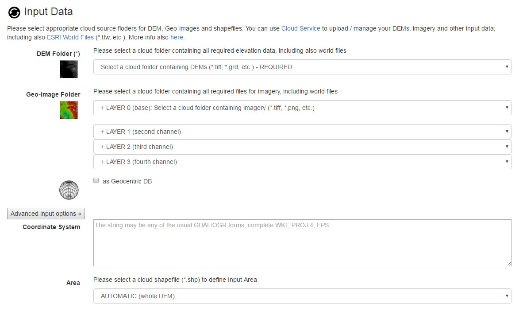Click the Advanced input options button
The width and height of the screenshot is (523, 323).
point(46,214)
